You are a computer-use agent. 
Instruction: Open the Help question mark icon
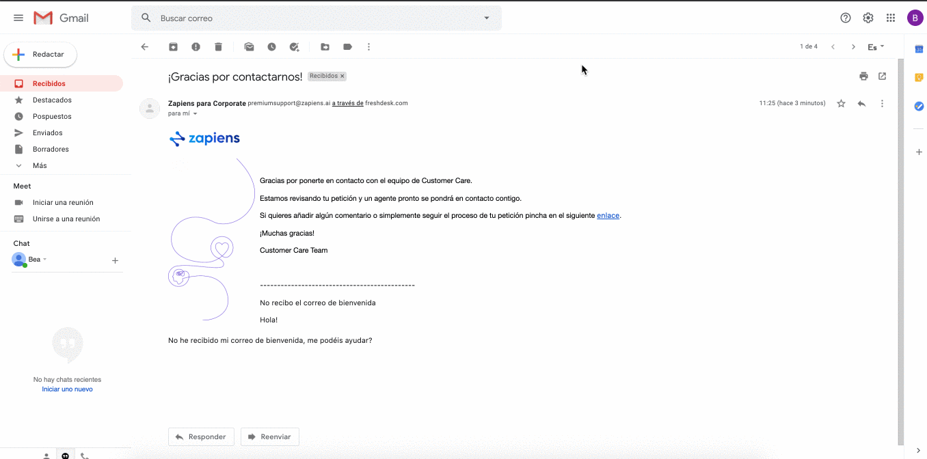click(x=846, y=18)
